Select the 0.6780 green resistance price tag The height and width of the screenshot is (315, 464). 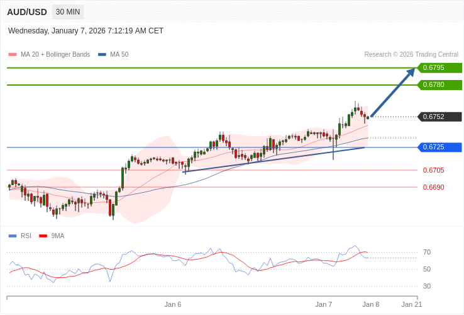(439, 85)
